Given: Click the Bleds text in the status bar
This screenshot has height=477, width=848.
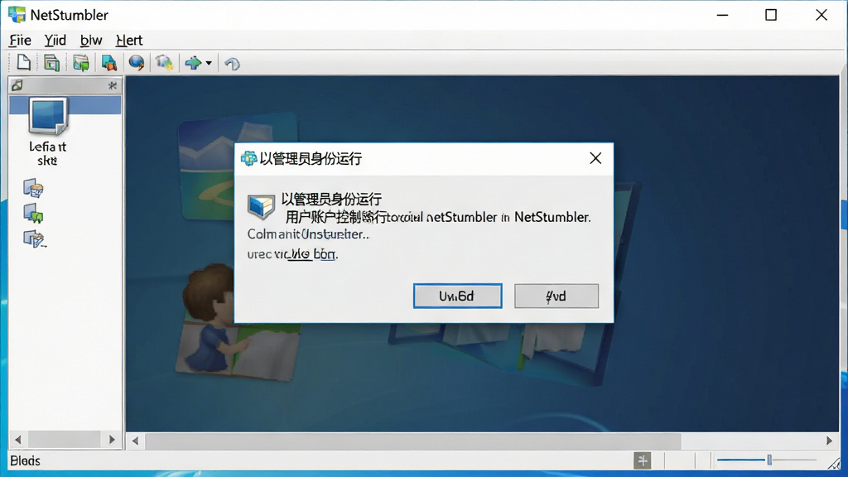Looking at the screenshot, I should pyautogui.click(x=26, y=460).
